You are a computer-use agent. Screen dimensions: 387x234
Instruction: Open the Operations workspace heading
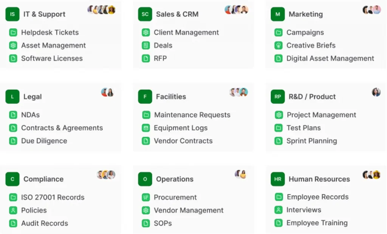(175, 179)
